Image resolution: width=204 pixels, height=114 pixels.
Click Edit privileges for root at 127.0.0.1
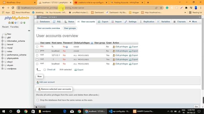pyautogui.click(x=120, y=55)
